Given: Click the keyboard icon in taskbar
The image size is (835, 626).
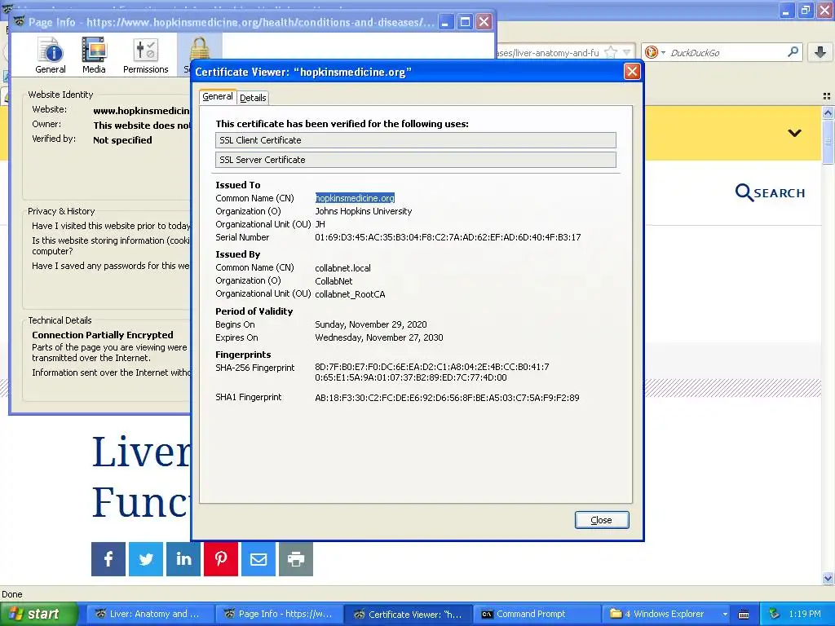Looking at the screenshot, I should point(744,615).
